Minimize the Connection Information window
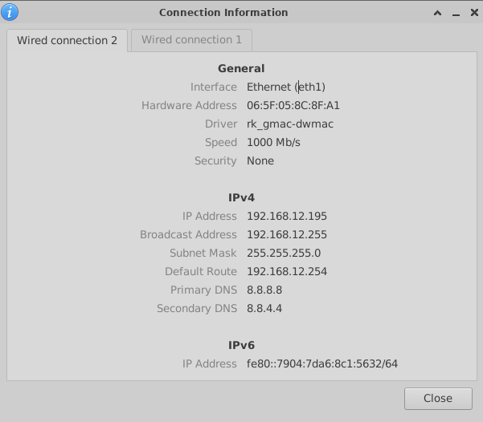 (456, 14)
